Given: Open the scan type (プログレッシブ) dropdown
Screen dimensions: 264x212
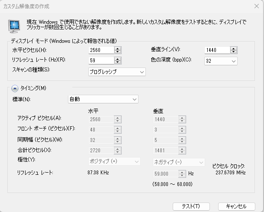Looking at the screenshot, I should click(x=117, y=72).
